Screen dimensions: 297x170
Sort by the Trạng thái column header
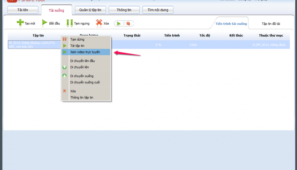(132, 35)
